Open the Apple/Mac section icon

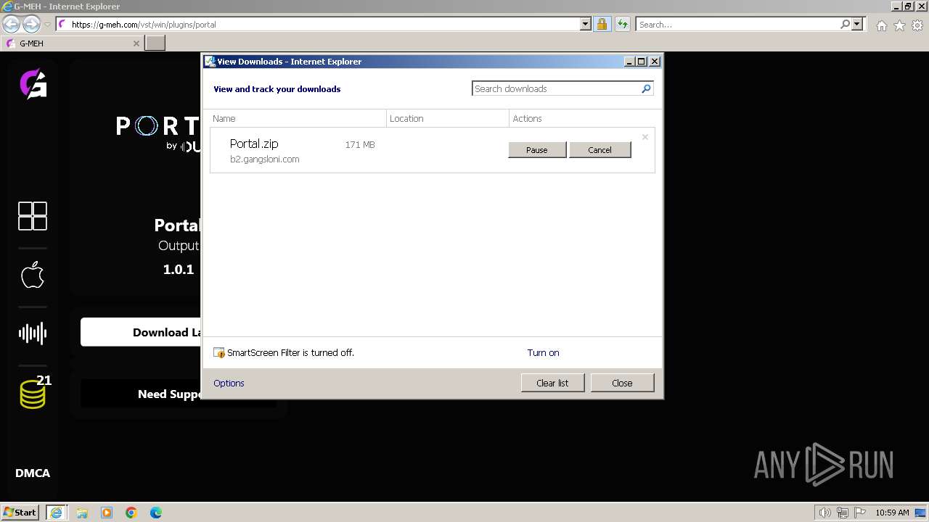pyautogui.click(x=33, y=275)
